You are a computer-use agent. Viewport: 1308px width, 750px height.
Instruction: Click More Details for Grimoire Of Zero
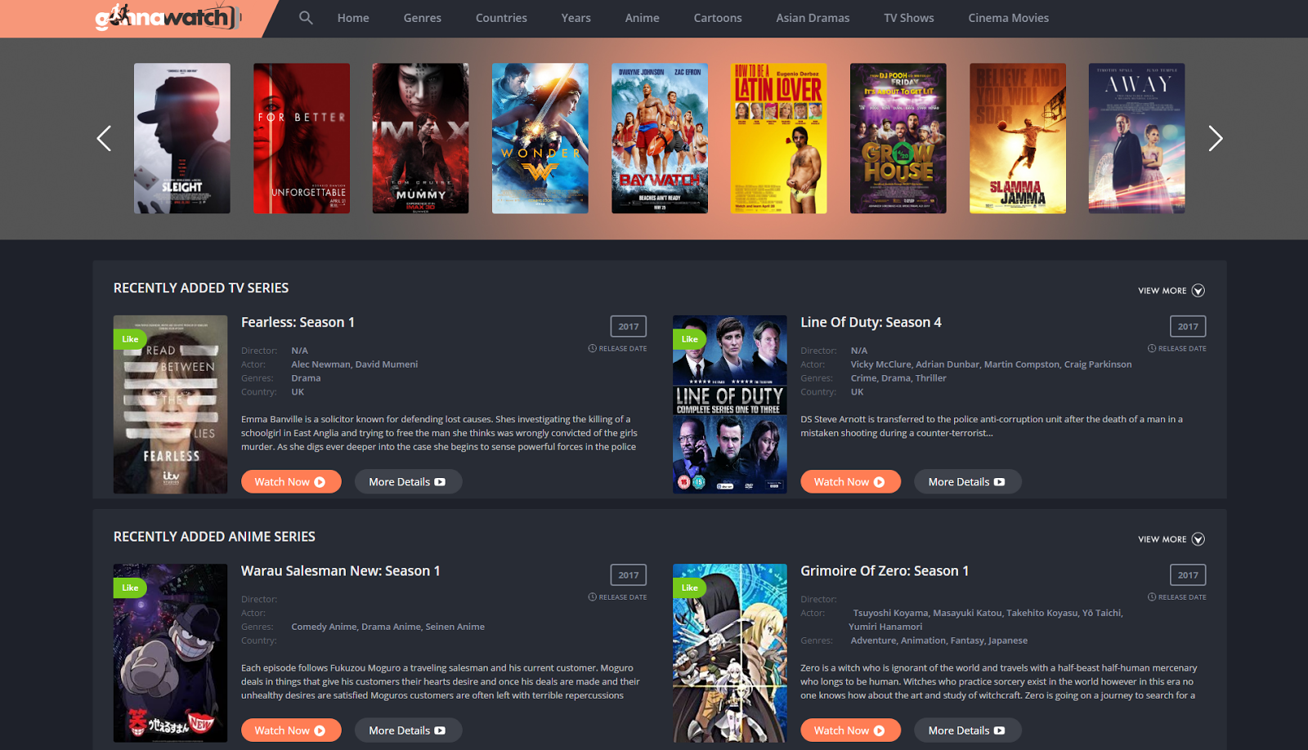tap(968, 730)
